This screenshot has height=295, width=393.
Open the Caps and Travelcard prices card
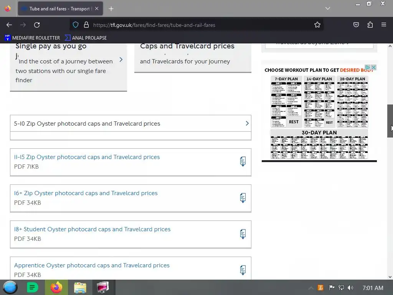point(193,58)
